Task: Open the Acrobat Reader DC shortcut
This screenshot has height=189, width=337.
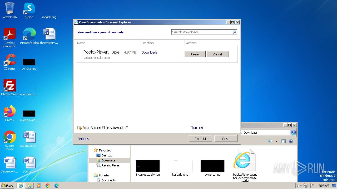Action: [x=9, y=38]
